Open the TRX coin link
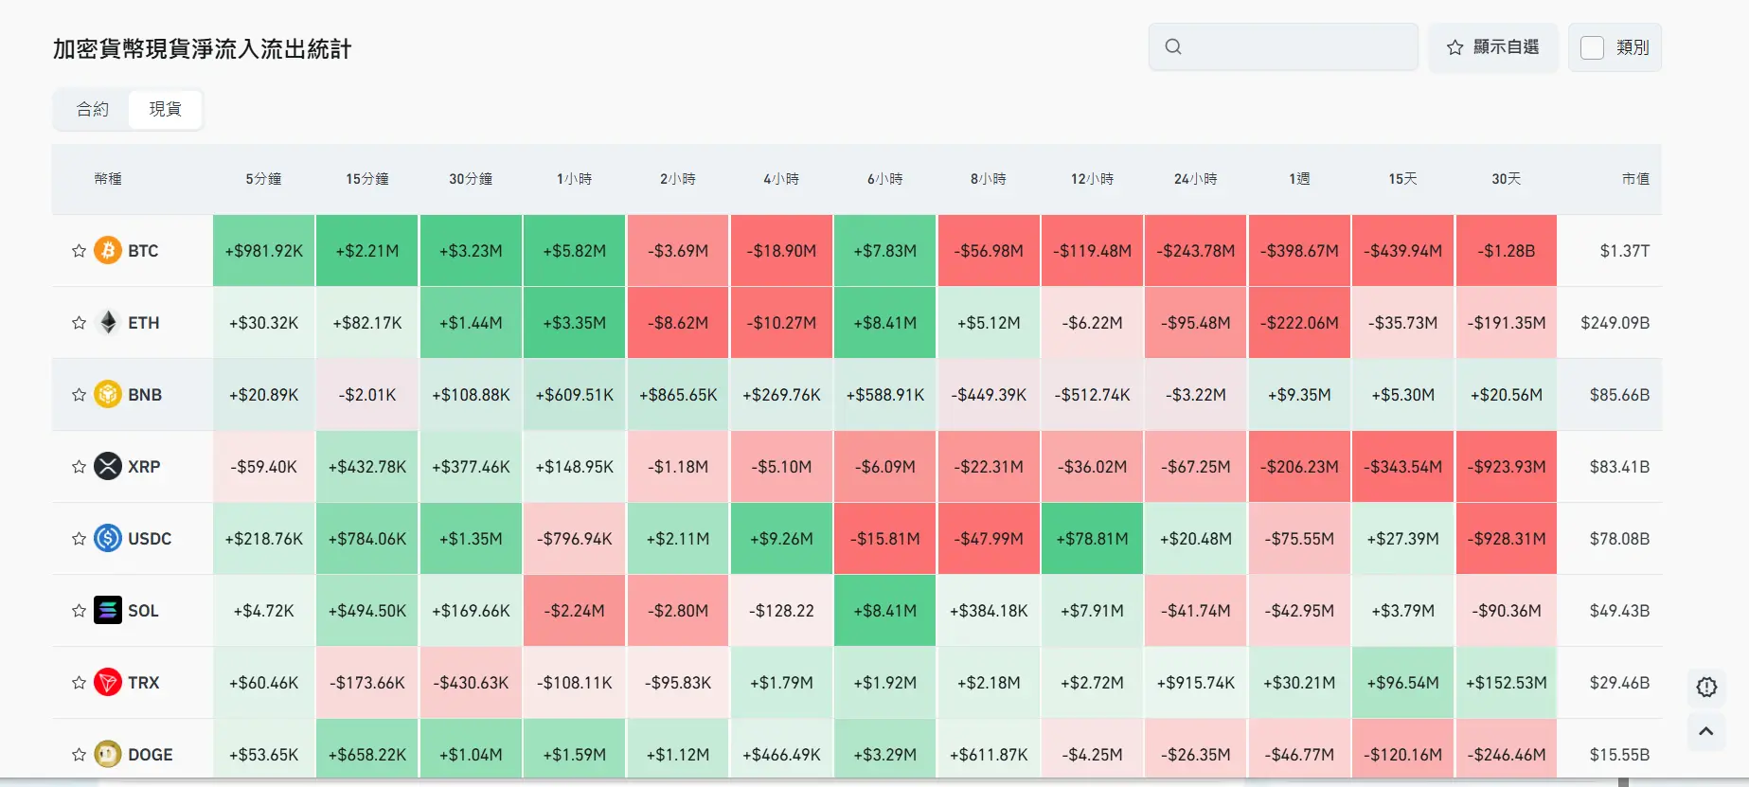 [144, 683]
